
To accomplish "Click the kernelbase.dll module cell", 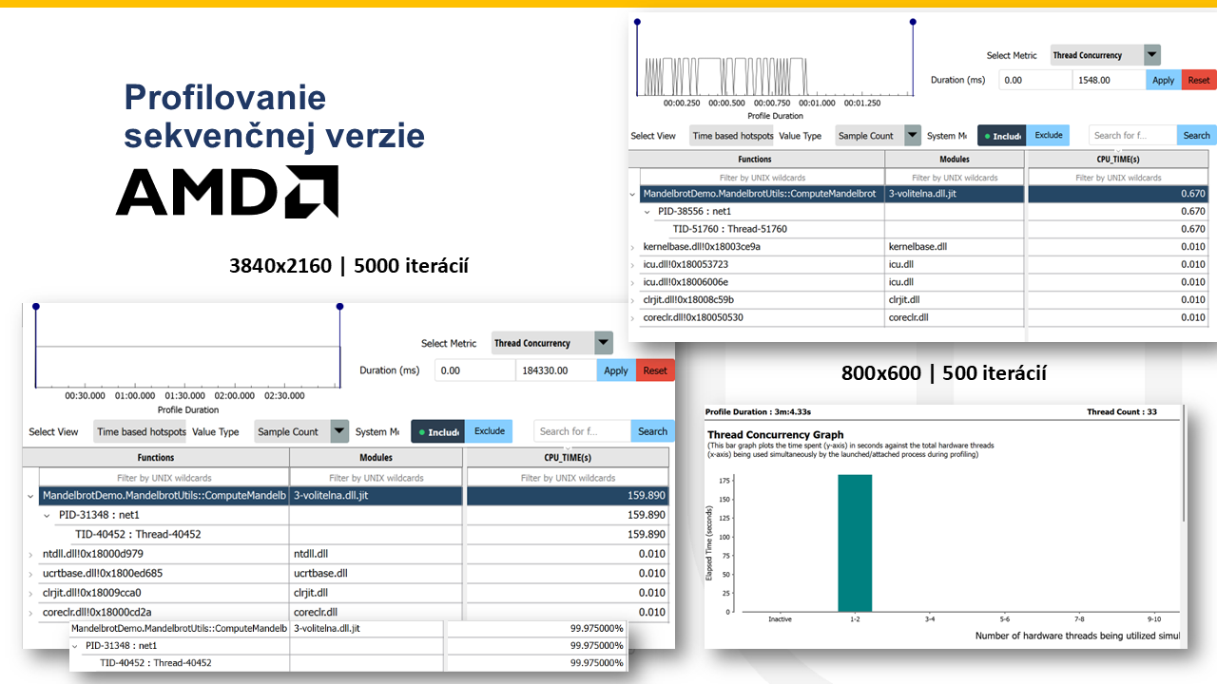I will (x=955, y=247).
